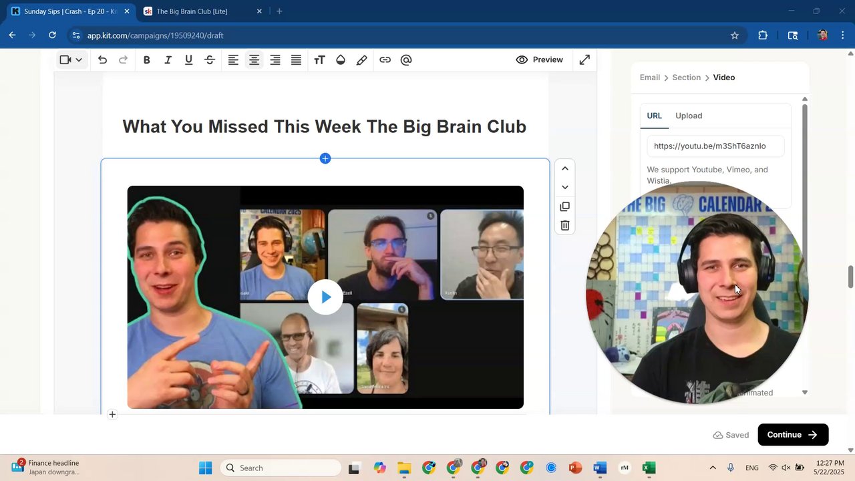The height and width of the screenshot is (481, 855).
Task: Click the settings panel scroll-down arrow
Action: (805, 393)
